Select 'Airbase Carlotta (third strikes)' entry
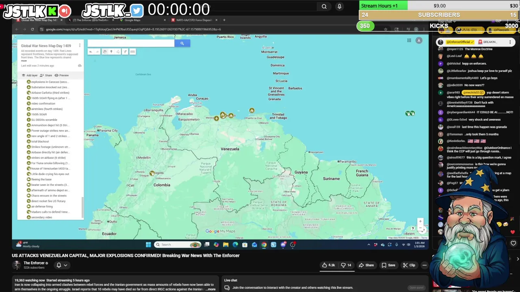This screenshot has height=292, width=520. coord(48,93)
